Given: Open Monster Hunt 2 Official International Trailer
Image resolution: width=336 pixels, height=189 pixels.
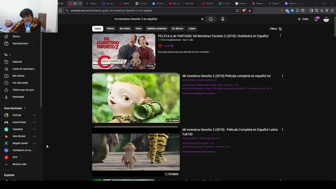Looking at the screenshot, I should [x=210, y=85].
